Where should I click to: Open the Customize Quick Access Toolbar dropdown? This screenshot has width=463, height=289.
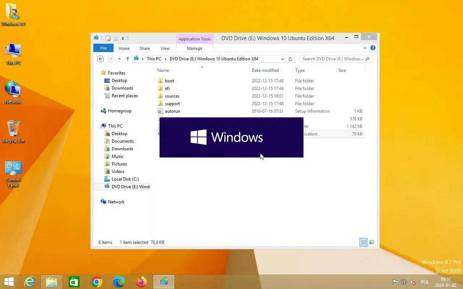tap(123, 38)
